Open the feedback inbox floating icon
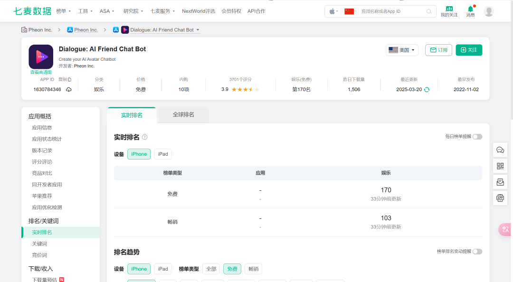Screen dimensions: 513x282 pos(500,182)
